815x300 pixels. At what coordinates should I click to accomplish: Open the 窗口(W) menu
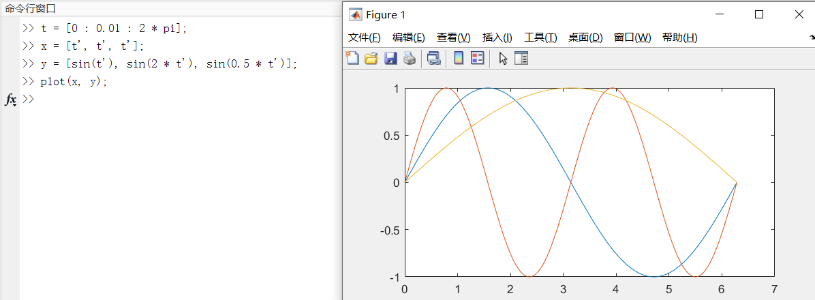[x=632, y=37]
